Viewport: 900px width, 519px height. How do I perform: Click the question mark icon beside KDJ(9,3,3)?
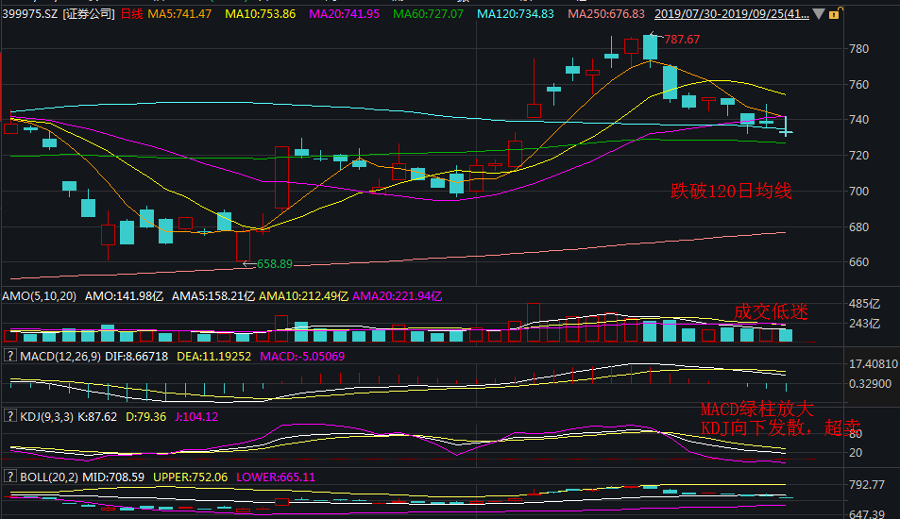9,416
